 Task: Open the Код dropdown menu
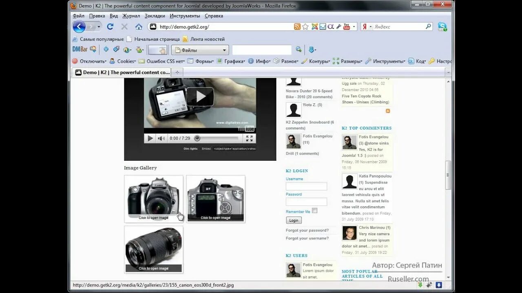click(x=417, y=61)
